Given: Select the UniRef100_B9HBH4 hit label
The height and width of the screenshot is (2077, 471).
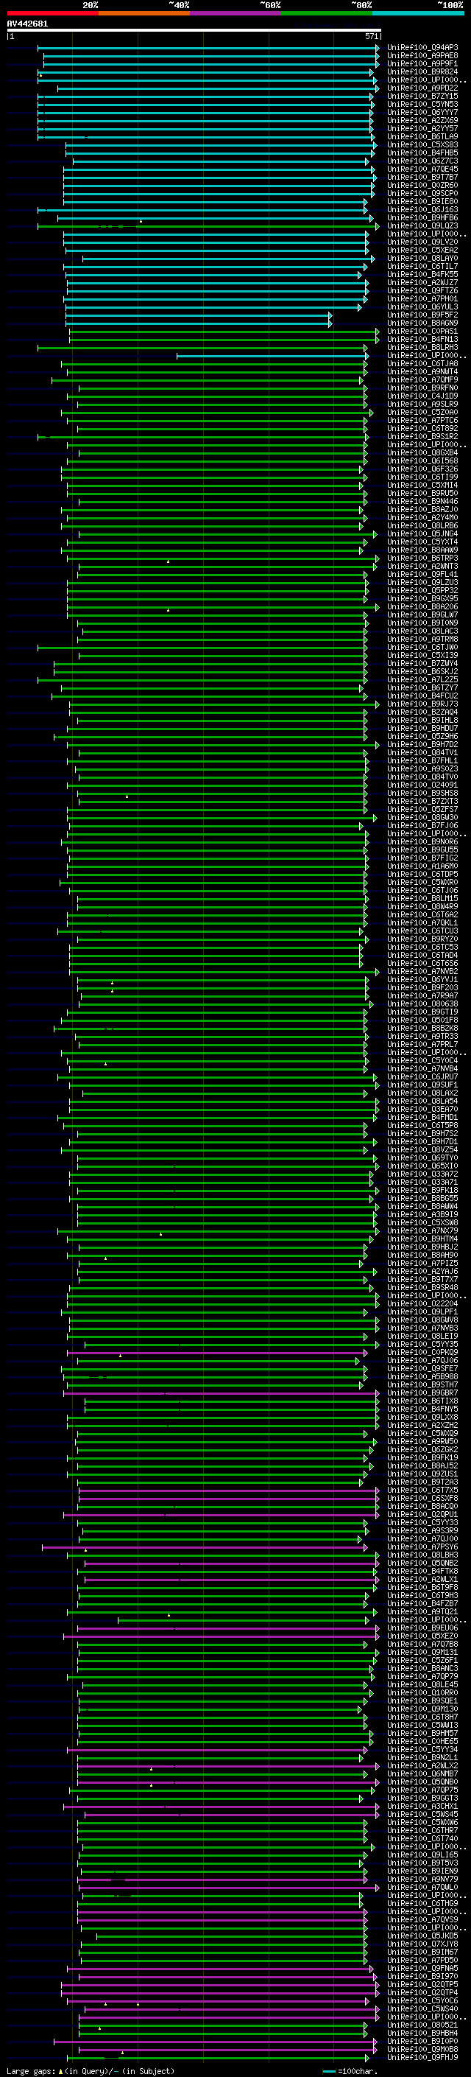Looking at the screenshot, I should (x=422, y=2034).
